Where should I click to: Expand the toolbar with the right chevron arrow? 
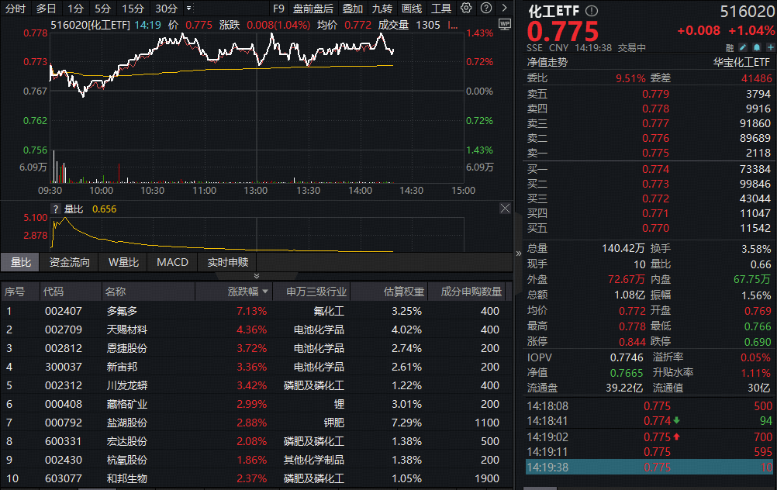coord(503,7)
